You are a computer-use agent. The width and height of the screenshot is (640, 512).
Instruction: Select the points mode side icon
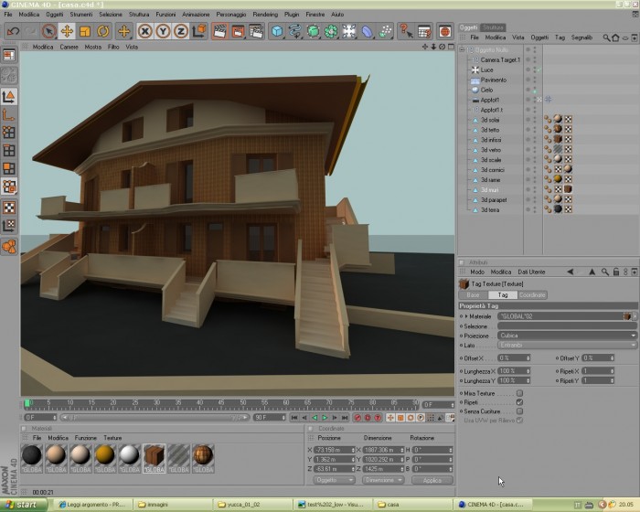pos(9,133)
